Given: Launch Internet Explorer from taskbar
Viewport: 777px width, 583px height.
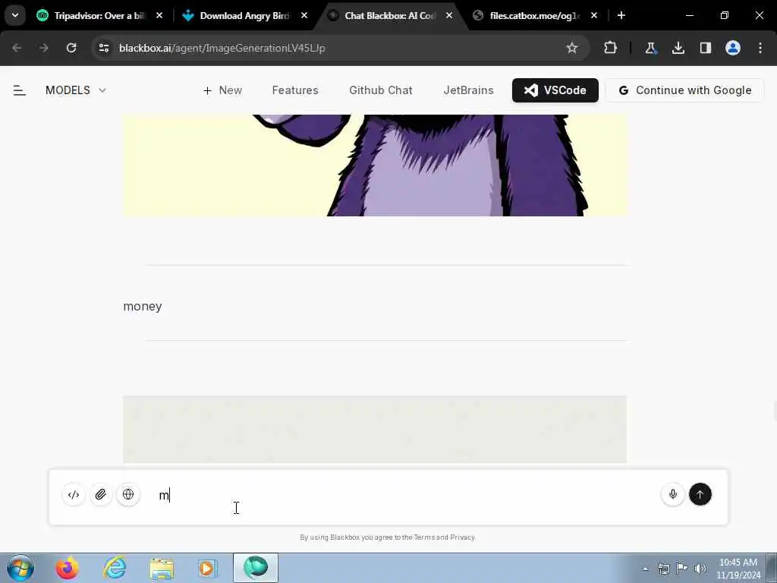Looking at the screenshot, I should click(115, 568).
